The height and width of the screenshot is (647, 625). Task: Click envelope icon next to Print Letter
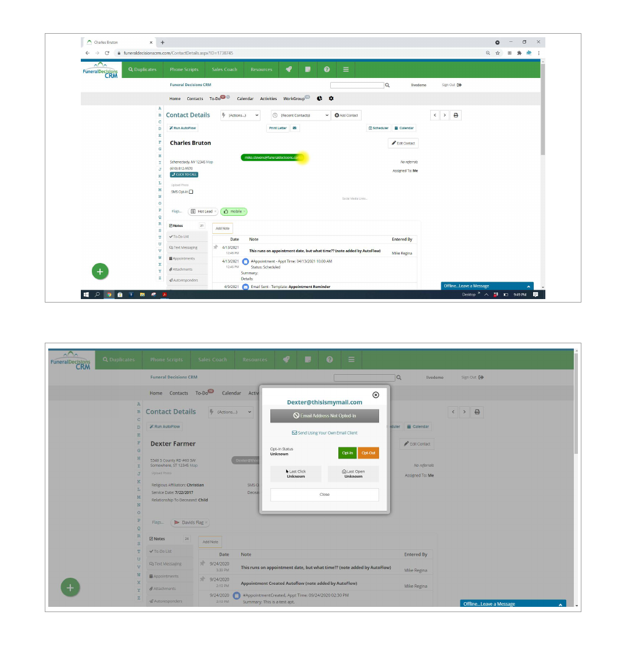point(295,128)
